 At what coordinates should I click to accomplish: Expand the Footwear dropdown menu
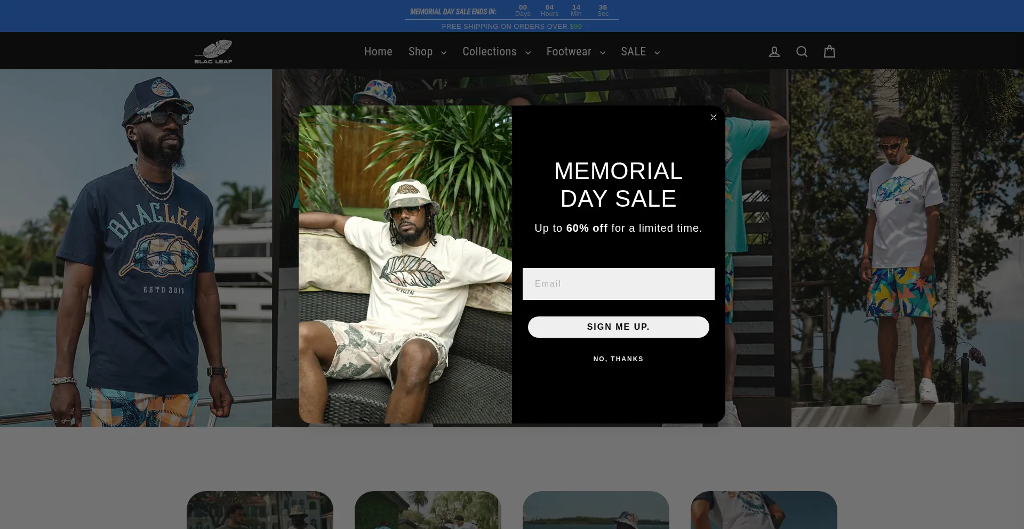(576, 52)
